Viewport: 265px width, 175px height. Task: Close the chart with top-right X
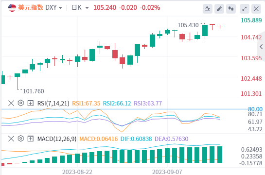pyautogui.click(x=256, y=9)
